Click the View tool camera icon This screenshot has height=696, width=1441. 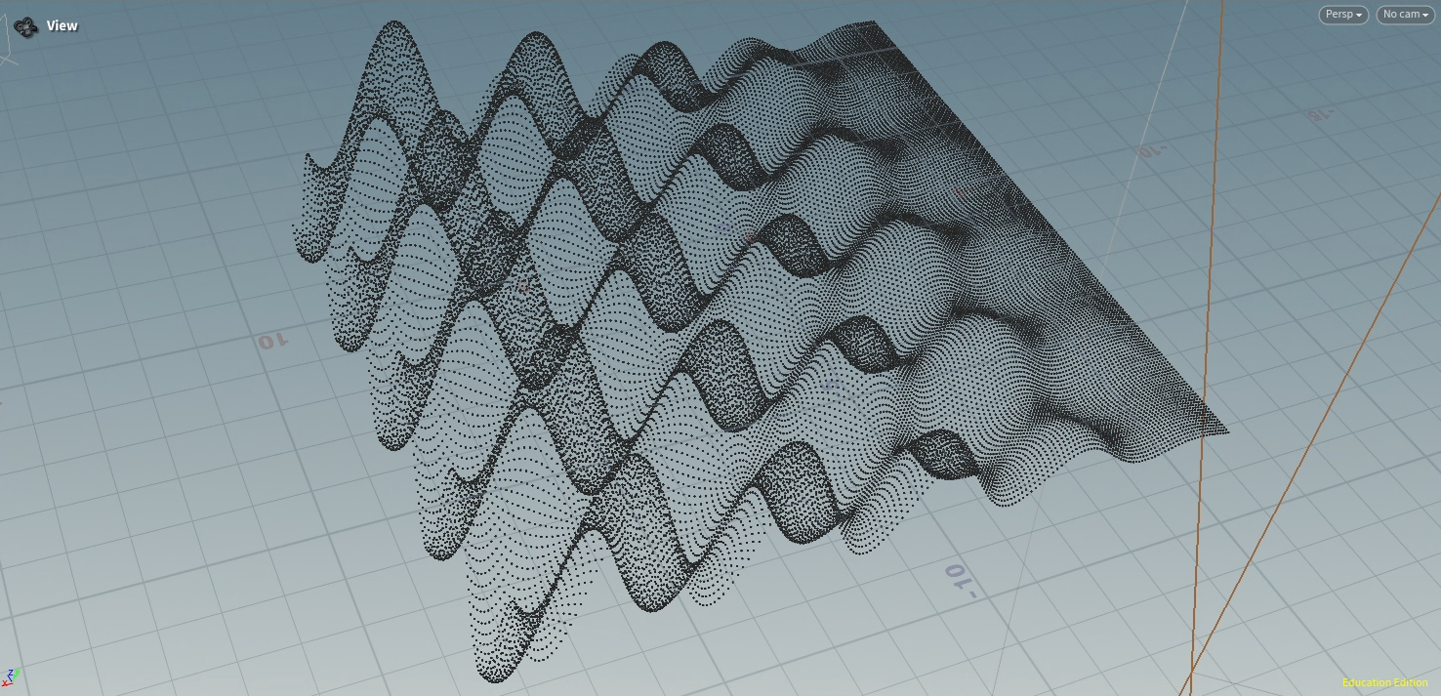[26, 26]
